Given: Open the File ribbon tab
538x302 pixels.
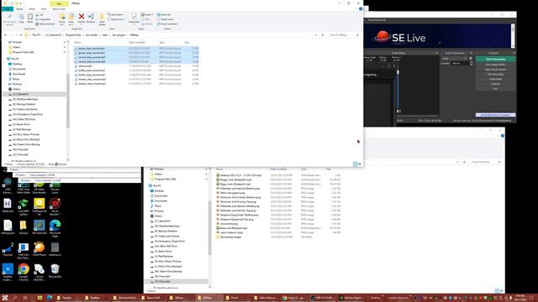Looking at the screenshot, I should [8, 9].
